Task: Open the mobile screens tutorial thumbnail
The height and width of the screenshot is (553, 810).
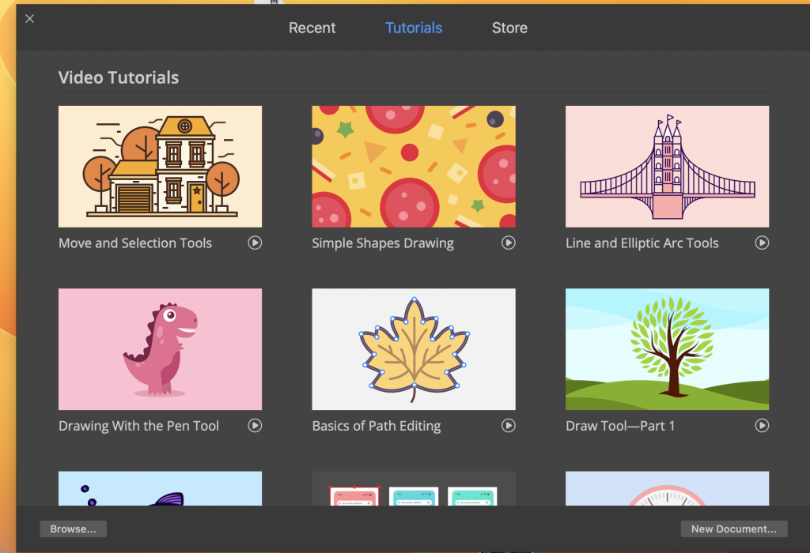Action: (x=414, y=488)
